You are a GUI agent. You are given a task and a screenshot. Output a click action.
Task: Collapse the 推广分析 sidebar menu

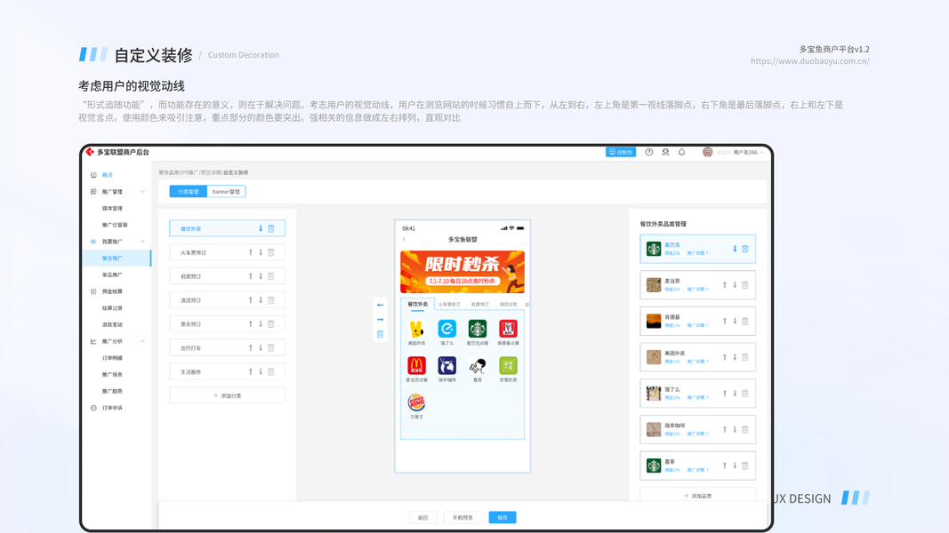tap(143, 341)
